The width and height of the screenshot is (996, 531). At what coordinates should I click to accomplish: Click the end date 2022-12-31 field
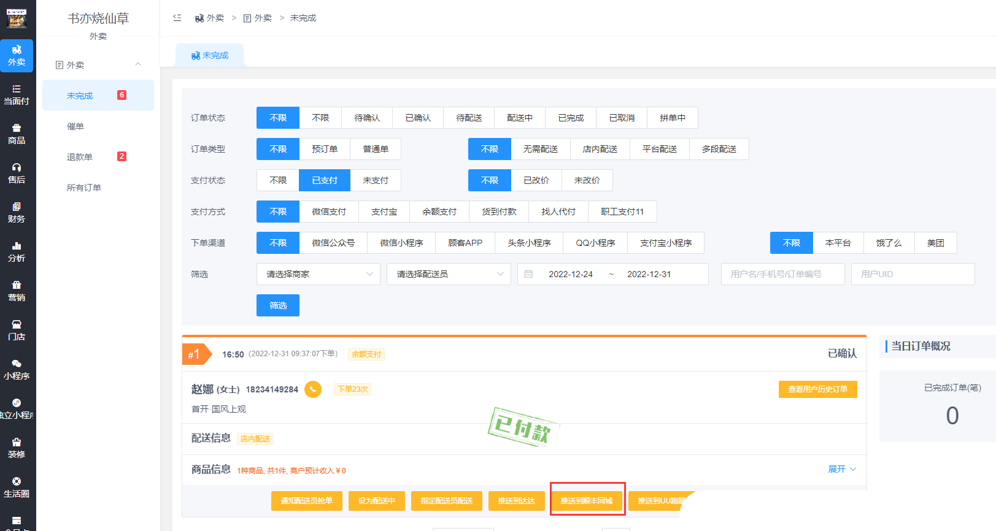pyautogui.click(x=649, y=274)
